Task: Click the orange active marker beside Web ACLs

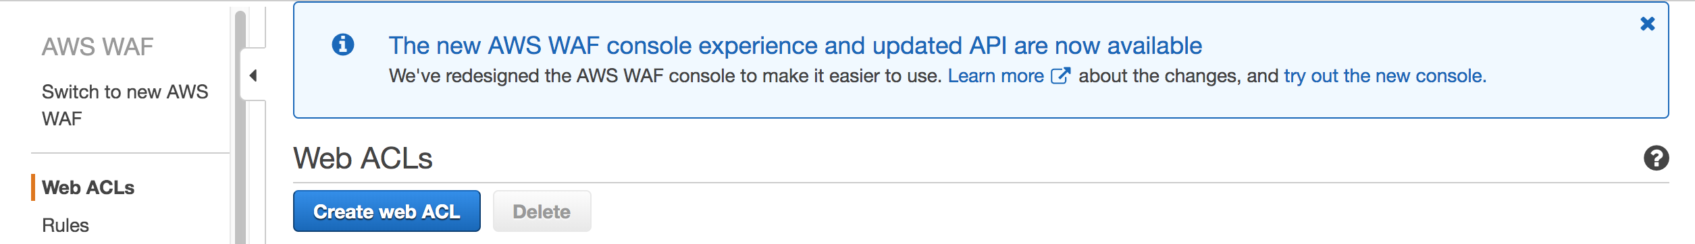Action: 32,187
